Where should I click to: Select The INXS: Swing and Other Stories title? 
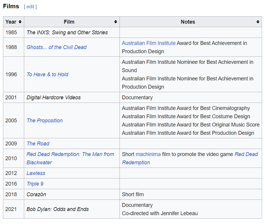pos(67,33)
